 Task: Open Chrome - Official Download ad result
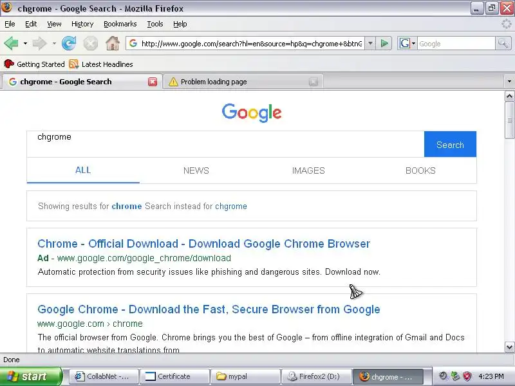tap(203, 244)
